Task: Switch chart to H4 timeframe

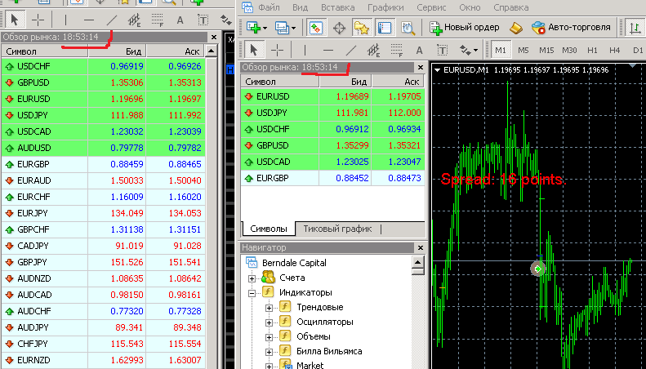Action: click(615, 51)
